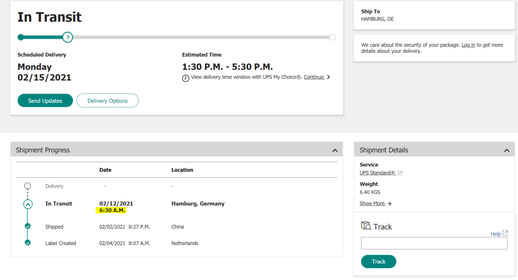Click the package search icon beside Track heading

click(366, 226)
